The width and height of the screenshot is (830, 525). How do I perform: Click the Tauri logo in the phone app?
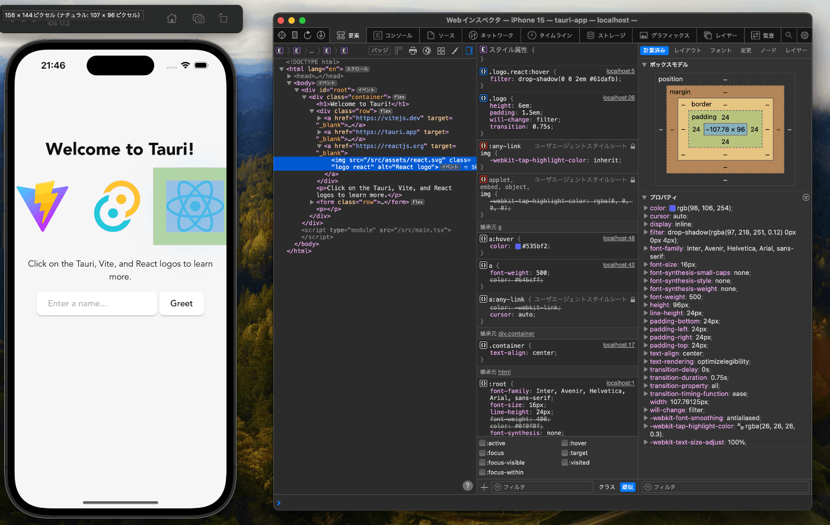[117, 206]
